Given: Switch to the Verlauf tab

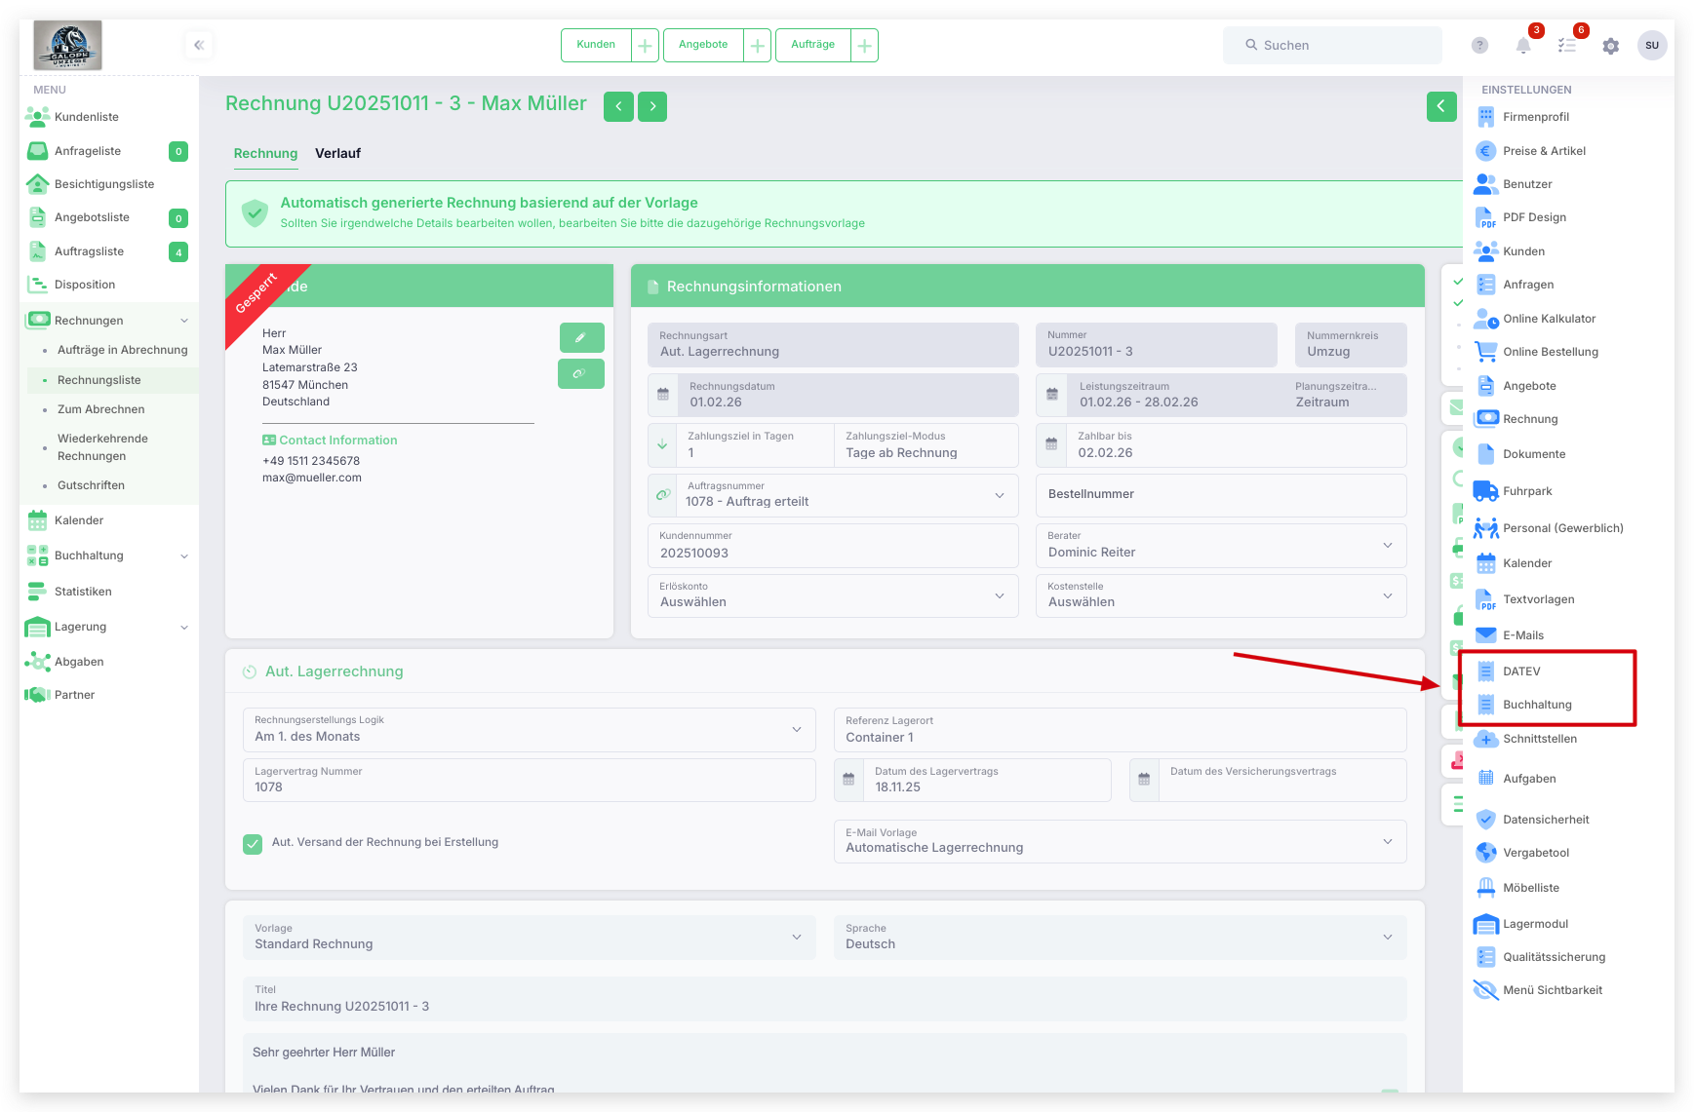Looking at the screenshot, I should click(x=337, y=153).
